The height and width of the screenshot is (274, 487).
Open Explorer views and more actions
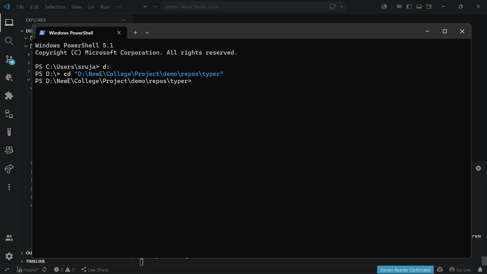(124, 20)
